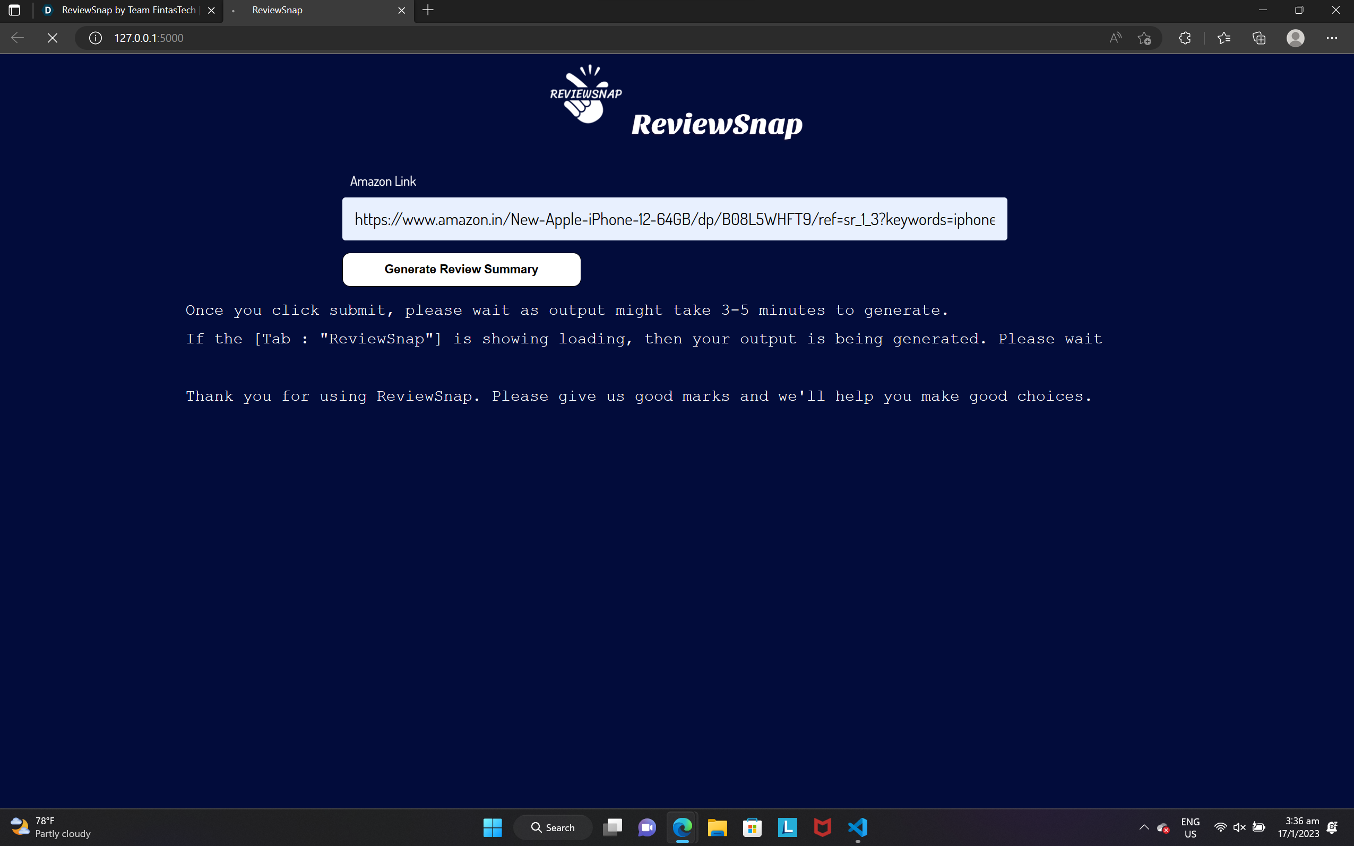Stop loading the page with the X button
Viewport: 1354px width, 846px height.
[53, 38]
